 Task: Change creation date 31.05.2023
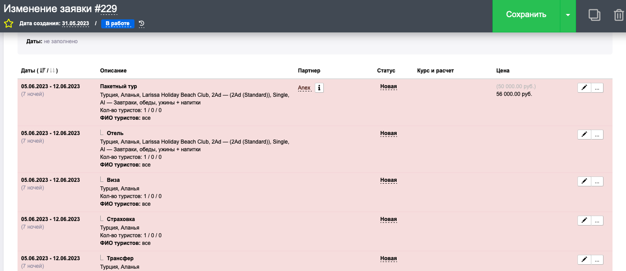(76, 23)
